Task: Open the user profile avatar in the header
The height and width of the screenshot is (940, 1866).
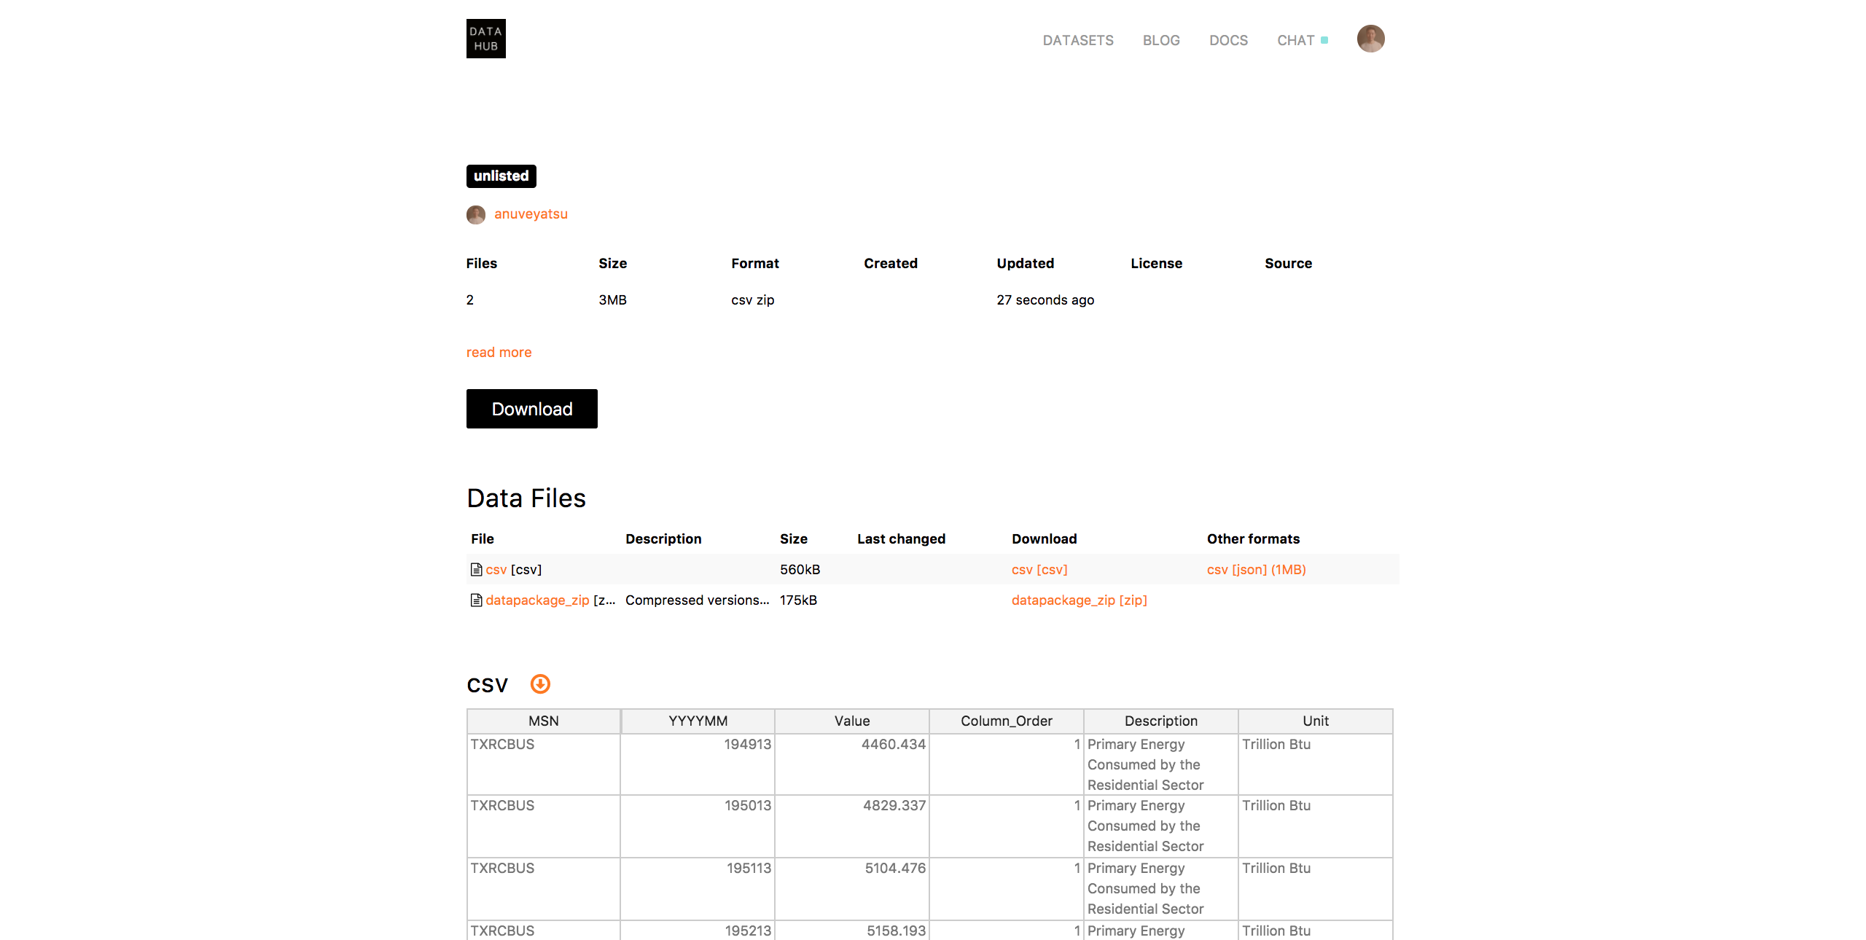Action: point(1370,39)
